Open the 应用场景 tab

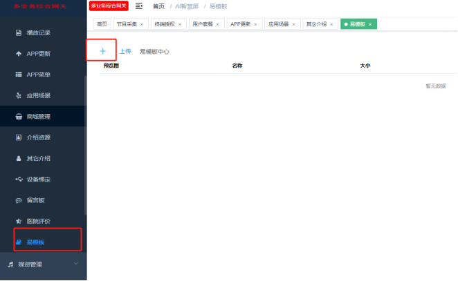coord(279,24)
